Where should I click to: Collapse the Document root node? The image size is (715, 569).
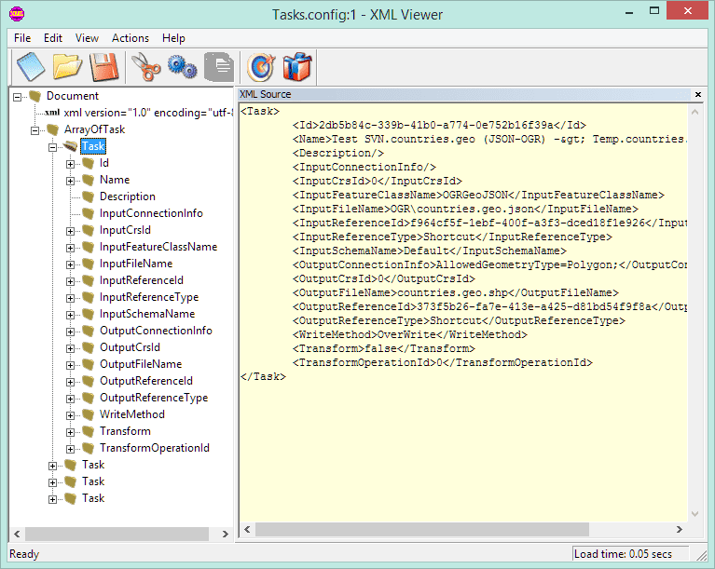[18, 97]
